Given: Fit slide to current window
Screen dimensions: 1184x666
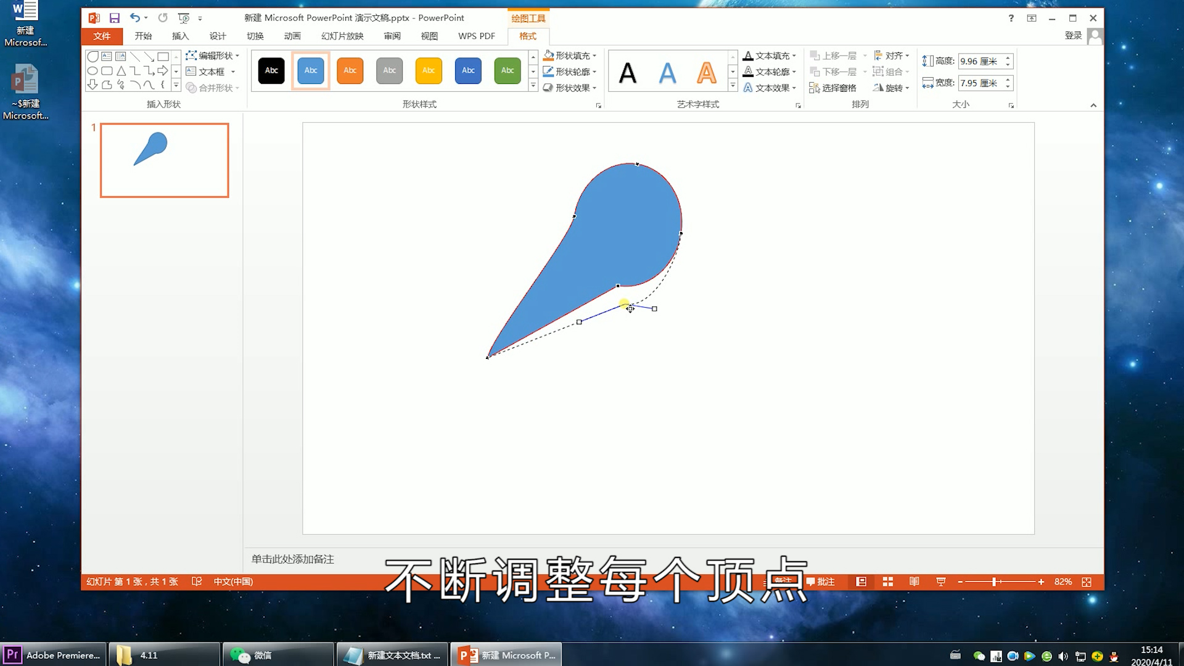Looking at the screenshot, I should (x=1087, y=582).
